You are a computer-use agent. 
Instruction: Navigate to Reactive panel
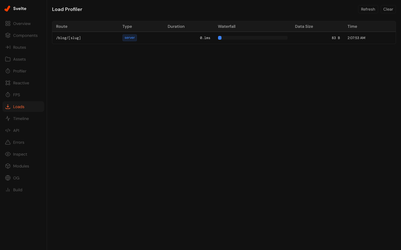[23, 83]
